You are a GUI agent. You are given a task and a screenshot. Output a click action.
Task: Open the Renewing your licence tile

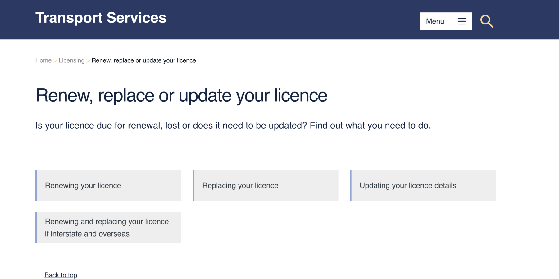coord(109,185)
